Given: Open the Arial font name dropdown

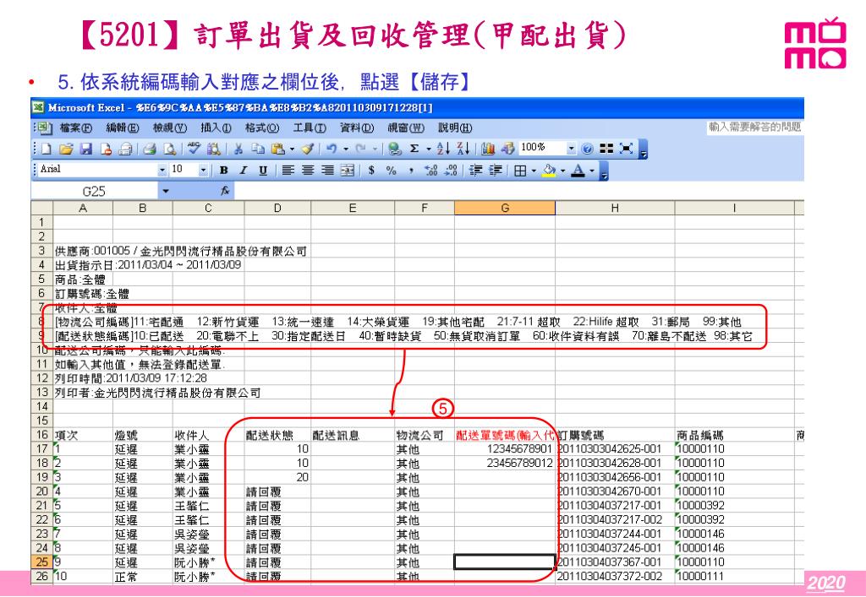Looking at the screenshot, I should pyautogui.click(x=162, y=171).
